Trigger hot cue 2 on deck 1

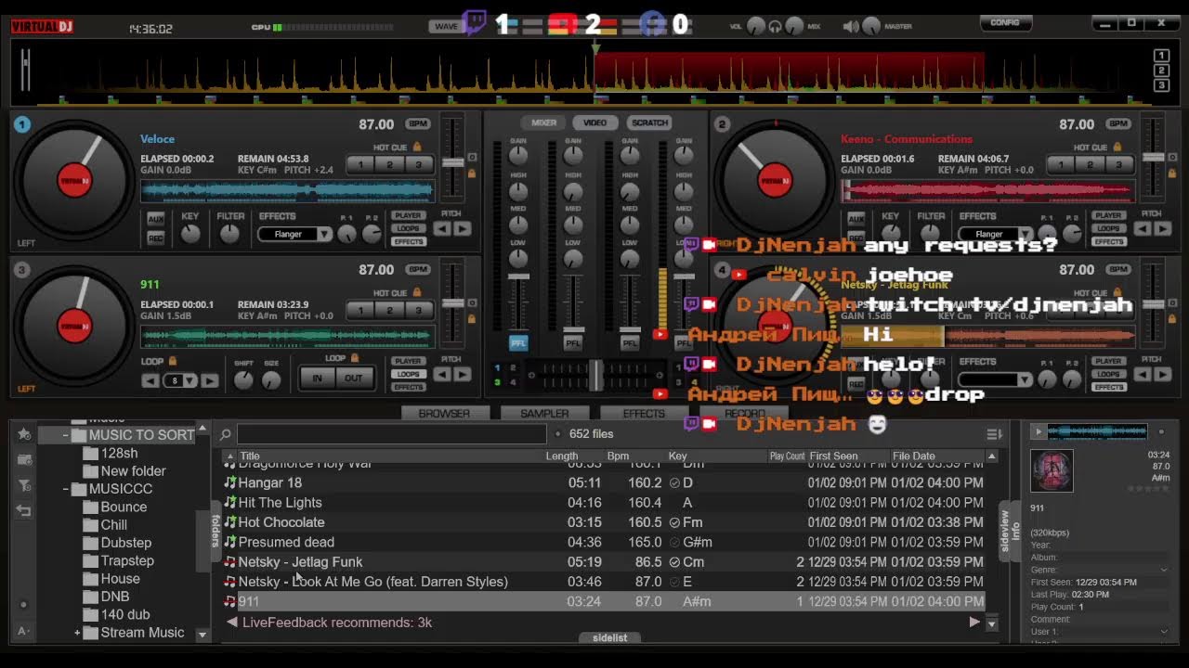(389, 165)
